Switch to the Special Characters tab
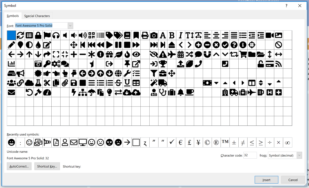Screen dimensions: 309x188 point(37,16)
